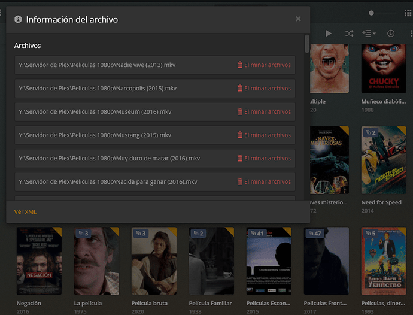Open the Película Familiar poster
The width and height of the screenshot is (413, 315).
pos(211,261)
